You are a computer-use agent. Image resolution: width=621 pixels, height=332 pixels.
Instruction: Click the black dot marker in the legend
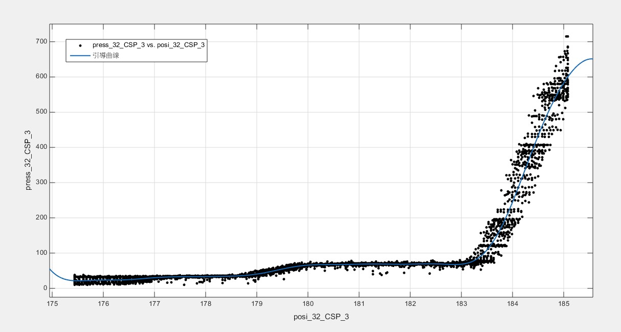[x=80, y=46]
